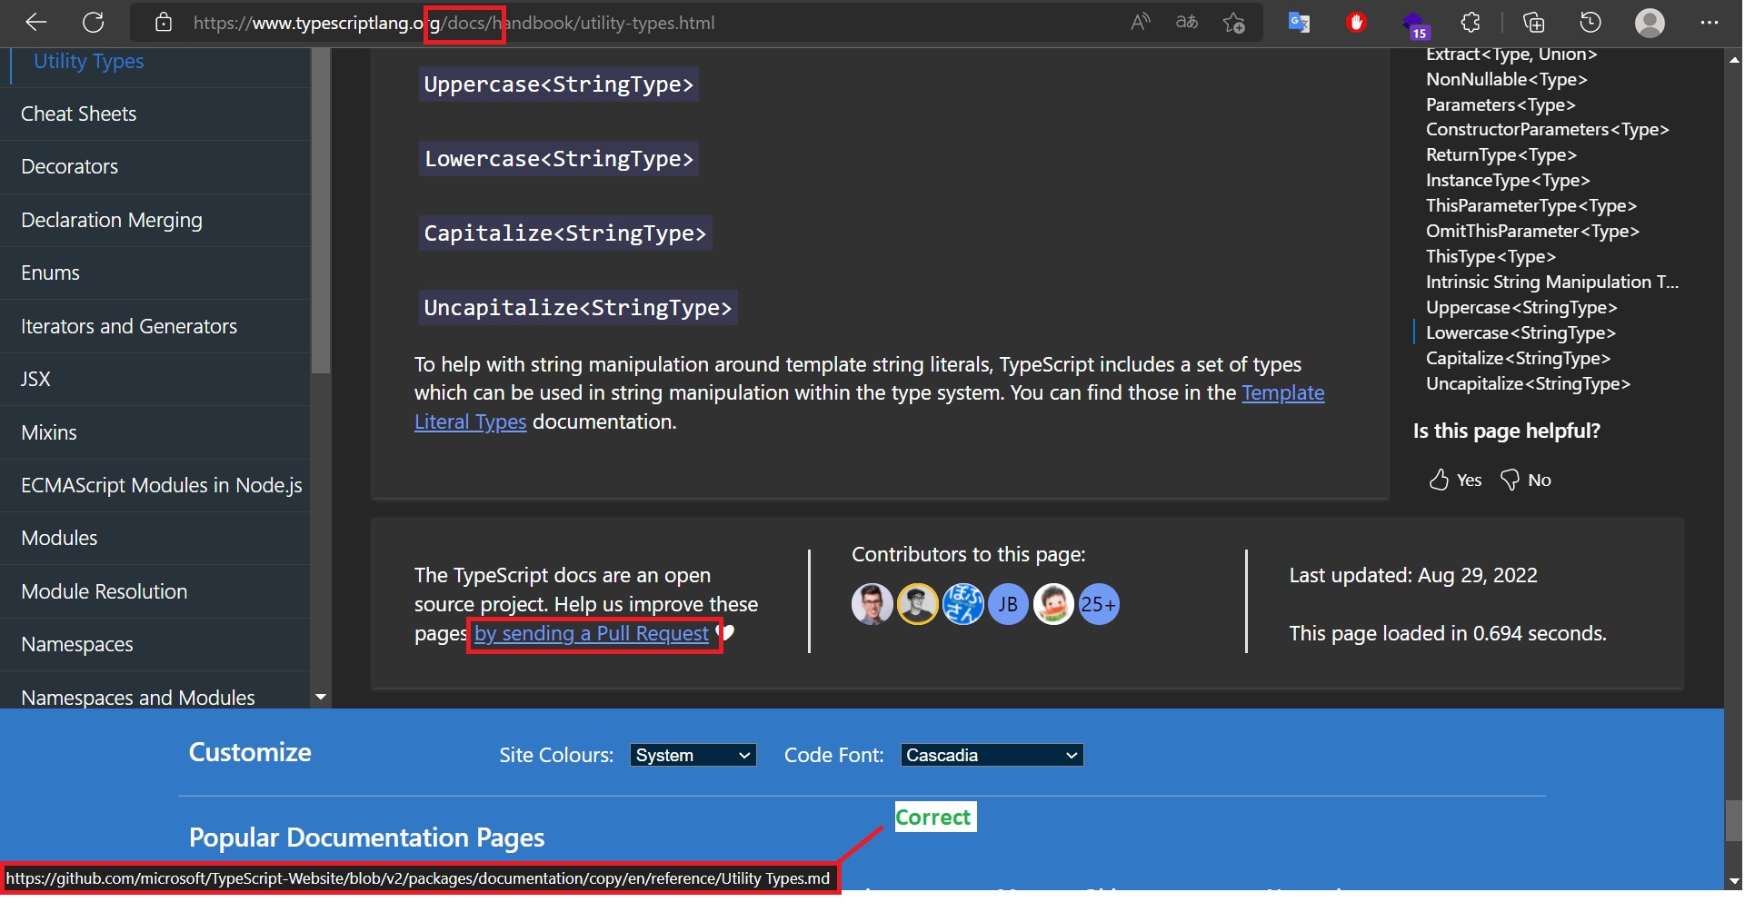Screen dimensions: 1745x912
Task: Open JSX in sidebar
Action: point(155,379)
